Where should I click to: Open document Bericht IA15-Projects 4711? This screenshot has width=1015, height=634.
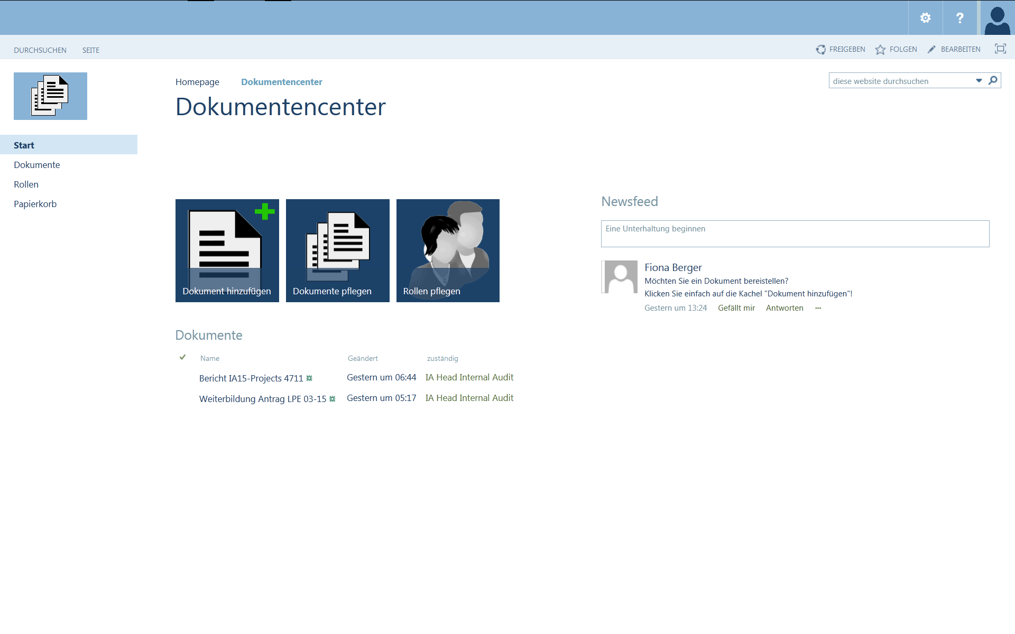[251, 378]
